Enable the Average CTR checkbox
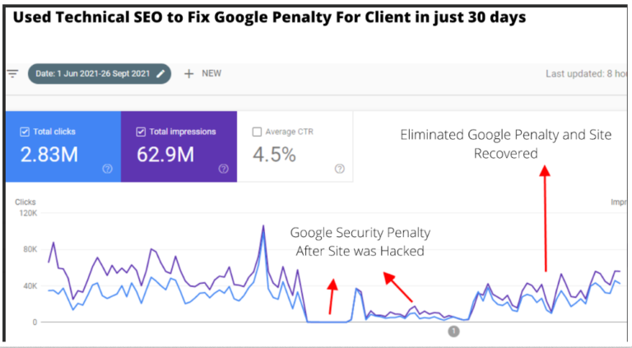The height and width of the screenshot is (348, 632). tap(257, 132)
